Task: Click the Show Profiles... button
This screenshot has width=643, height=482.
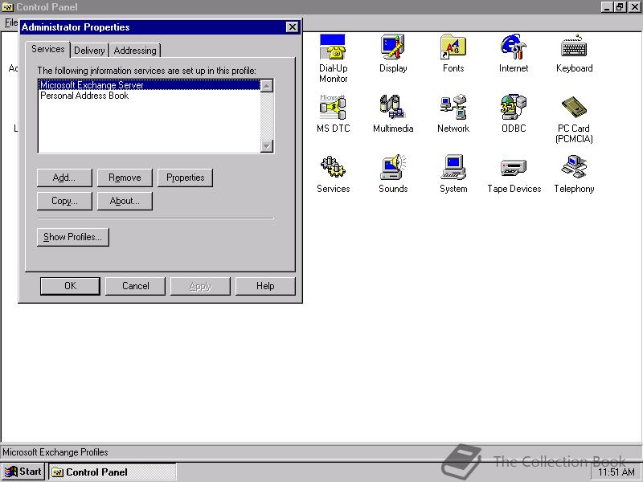Action: click(72, 237)
